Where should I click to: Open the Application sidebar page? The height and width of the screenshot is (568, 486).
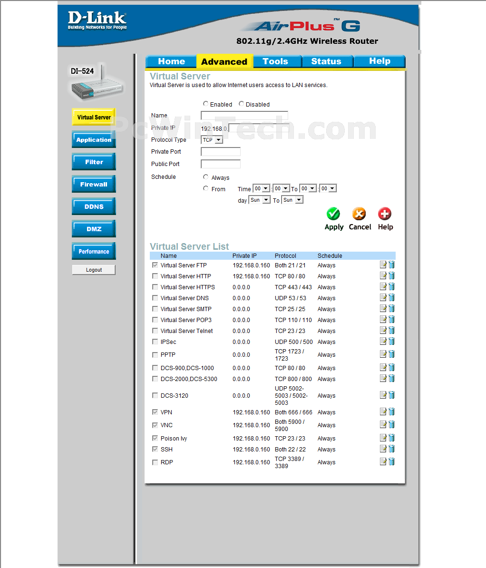click(94, 139)
